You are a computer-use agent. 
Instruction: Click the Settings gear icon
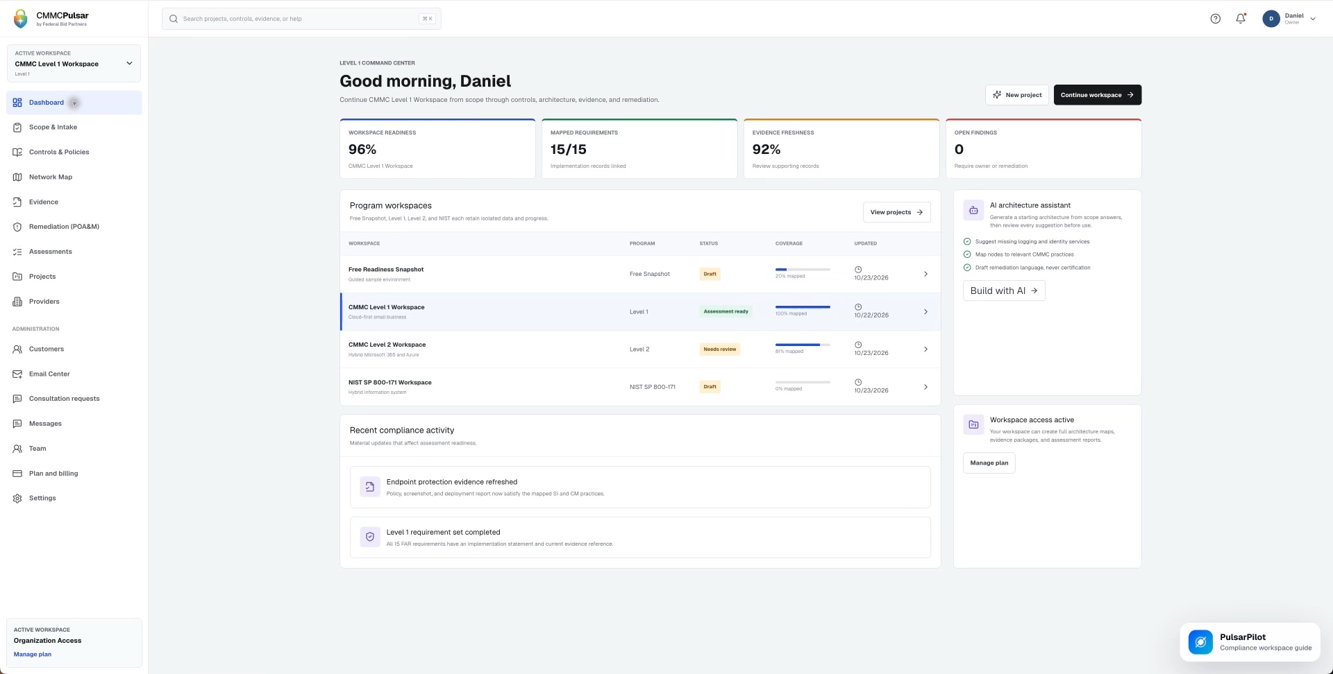(x=17, y=499)
